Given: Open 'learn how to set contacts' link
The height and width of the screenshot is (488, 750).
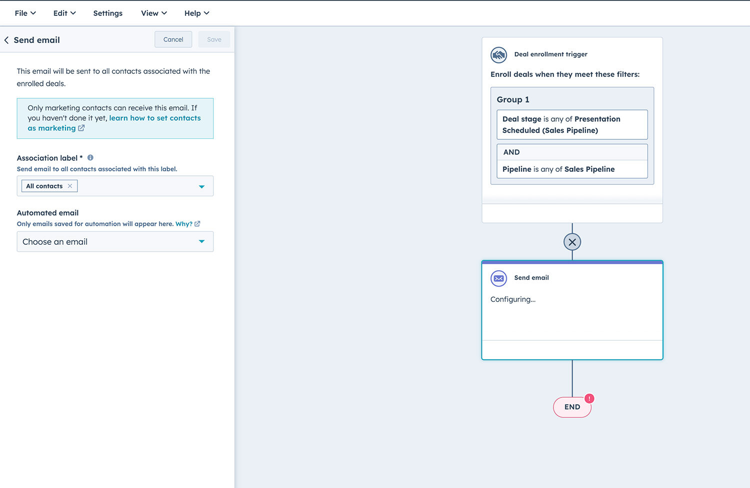Looking at the screenshot, I should point(154,118).
